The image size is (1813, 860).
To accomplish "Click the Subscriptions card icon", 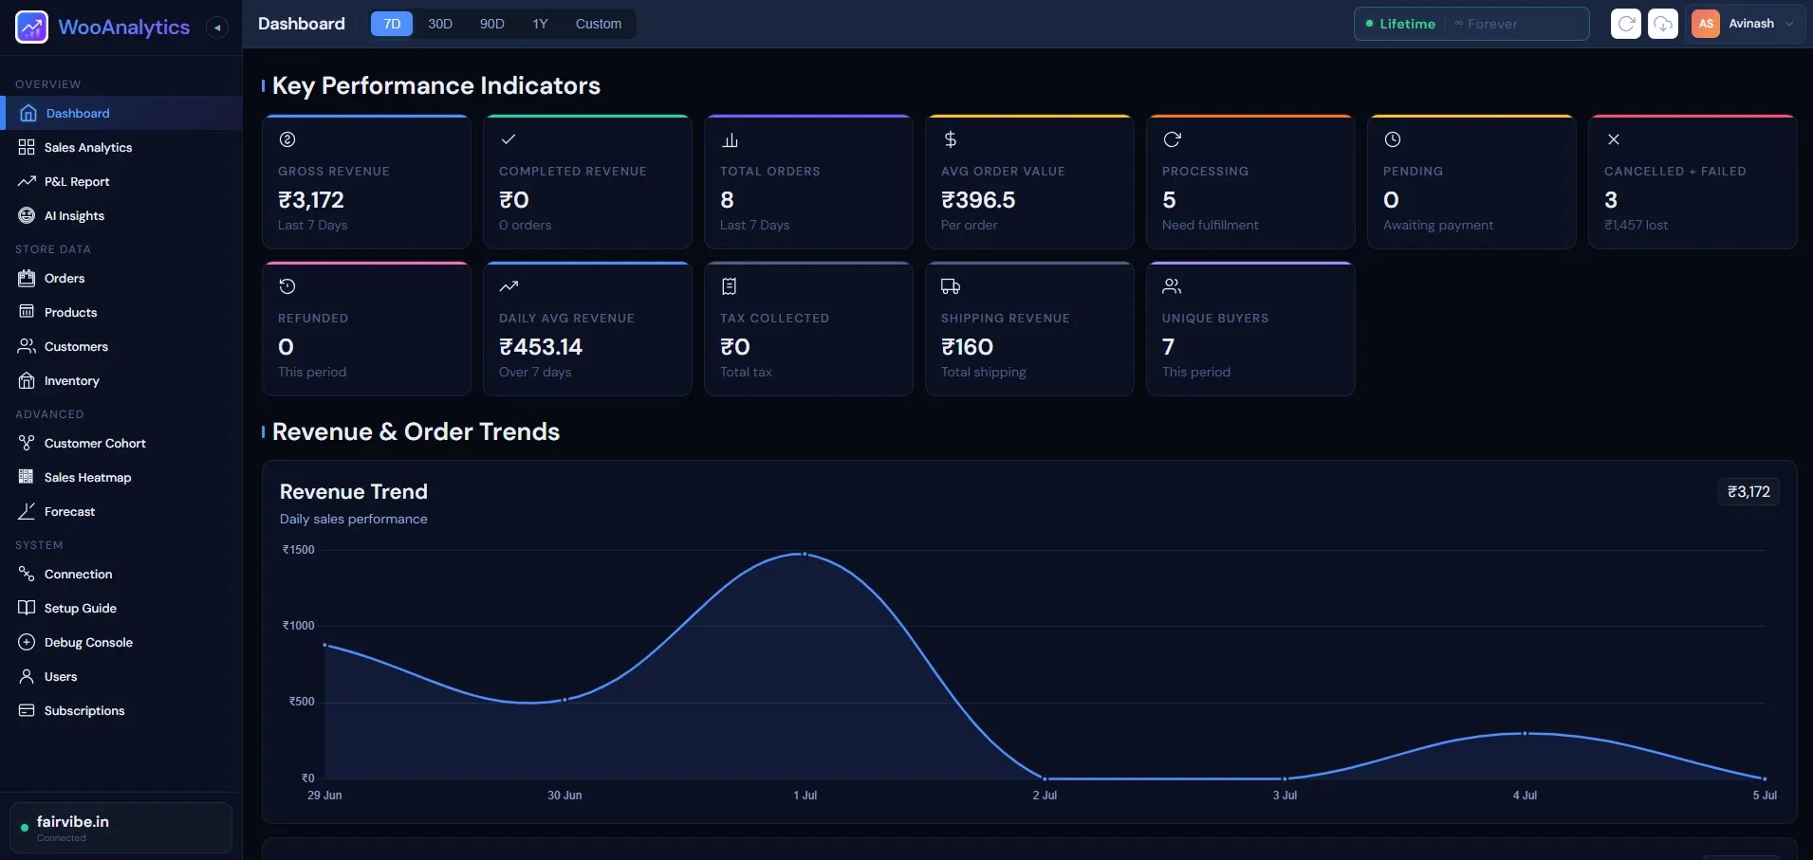I will (27, 710).
